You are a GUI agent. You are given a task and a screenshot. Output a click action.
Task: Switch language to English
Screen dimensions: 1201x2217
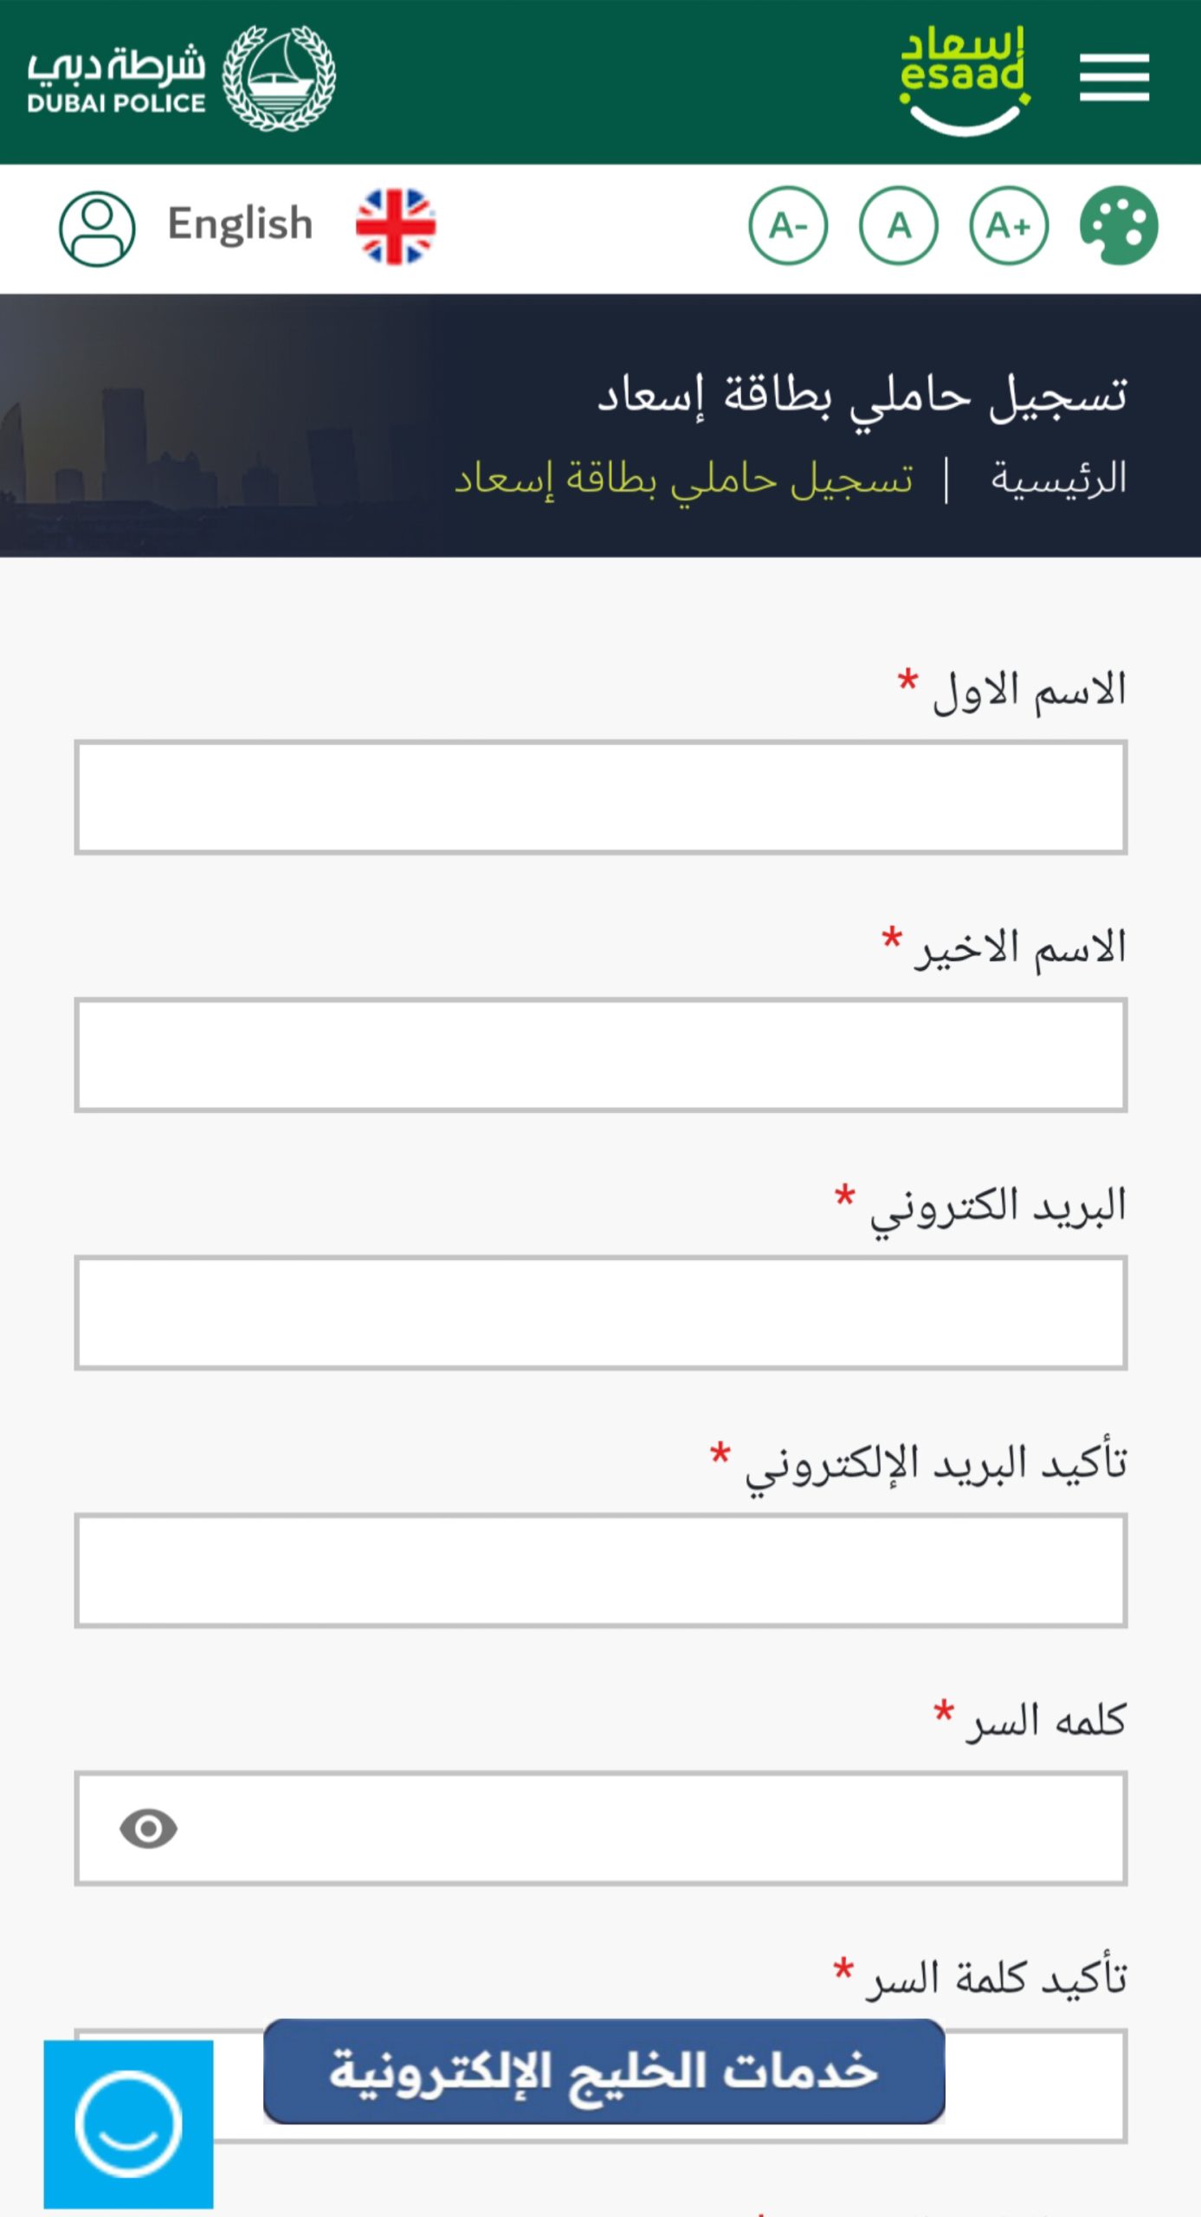pyautogui.click(x=240, y=224)
